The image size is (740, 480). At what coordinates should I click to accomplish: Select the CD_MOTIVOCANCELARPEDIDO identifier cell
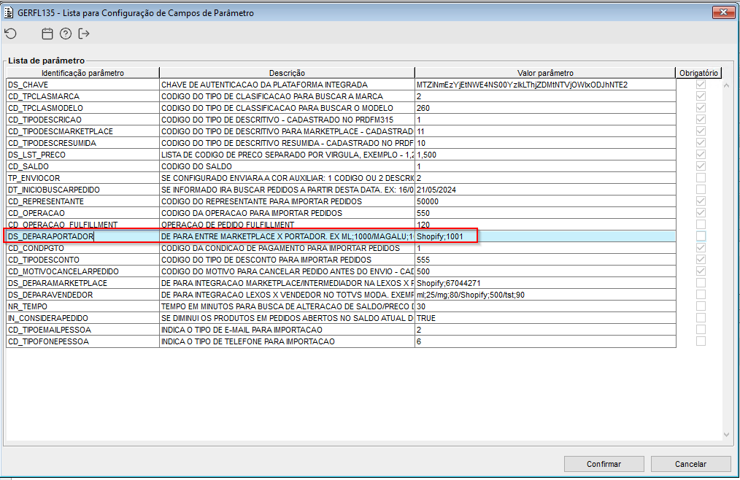[82, 271]
